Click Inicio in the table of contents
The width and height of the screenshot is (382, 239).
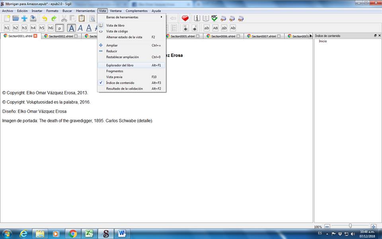[x=323, y=41]
